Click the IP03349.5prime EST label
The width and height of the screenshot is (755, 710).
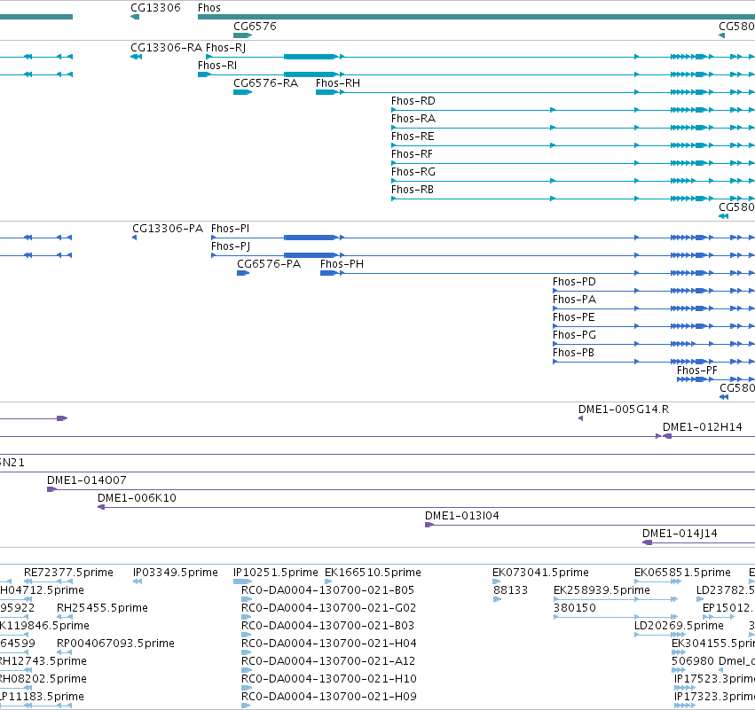click(176, 573)
